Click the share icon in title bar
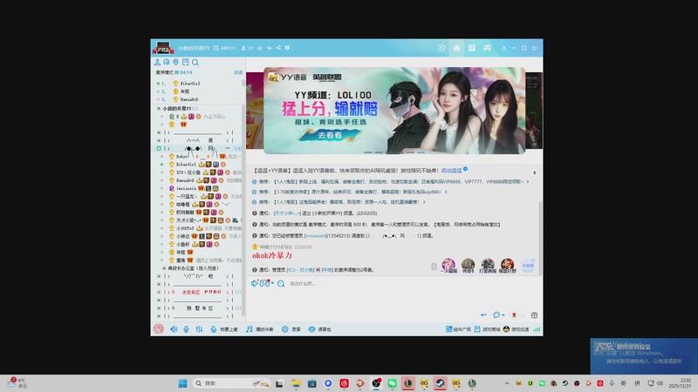Screen dimensions: 698x392 278,48
